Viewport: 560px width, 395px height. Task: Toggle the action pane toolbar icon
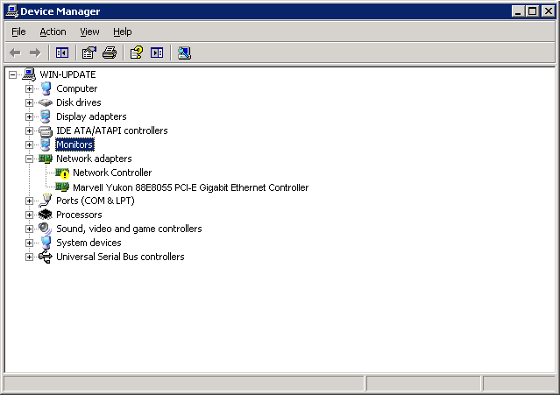pyautogui.click(x=157, y=53)
